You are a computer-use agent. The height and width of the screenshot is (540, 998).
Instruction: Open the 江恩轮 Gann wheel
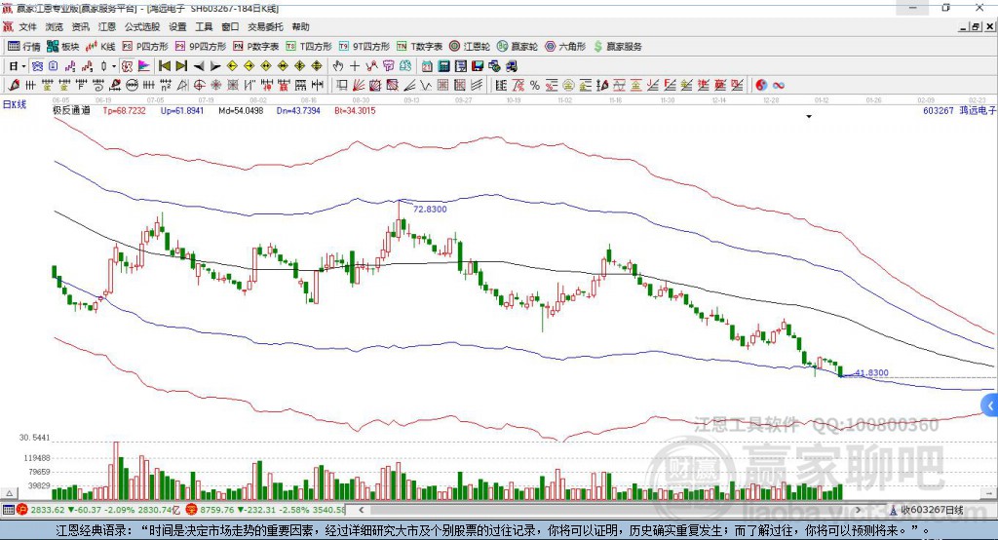click(x=470, y=47)
